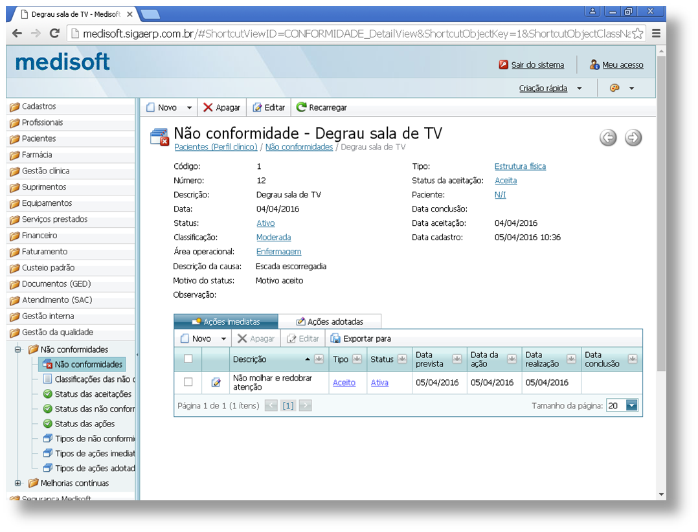Toggle the select-all header checkbox
The width and height of the screenshot is (698, 532).
pyautogui.click(x=188, y=359)
